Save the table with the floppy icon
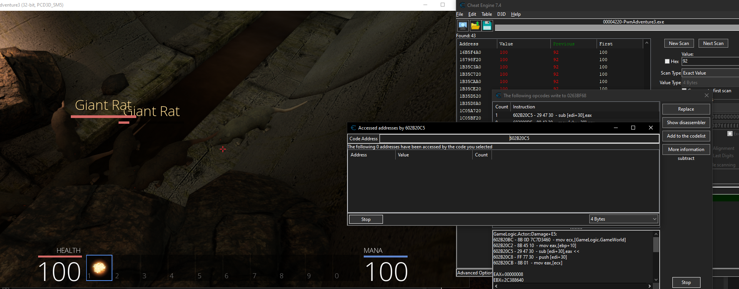The width and height of the screenshot is (739, 289). tap(487, 26)
